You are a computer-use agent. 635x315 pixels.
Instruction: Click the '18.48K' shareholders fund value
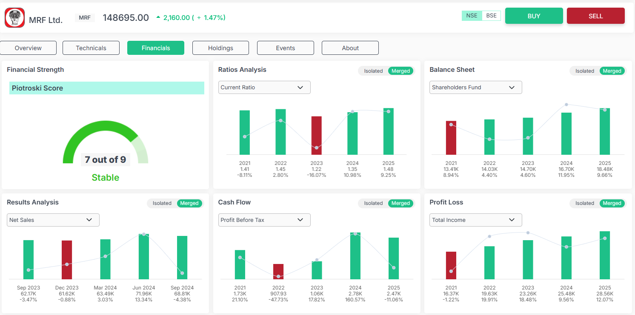pos(605,169)
